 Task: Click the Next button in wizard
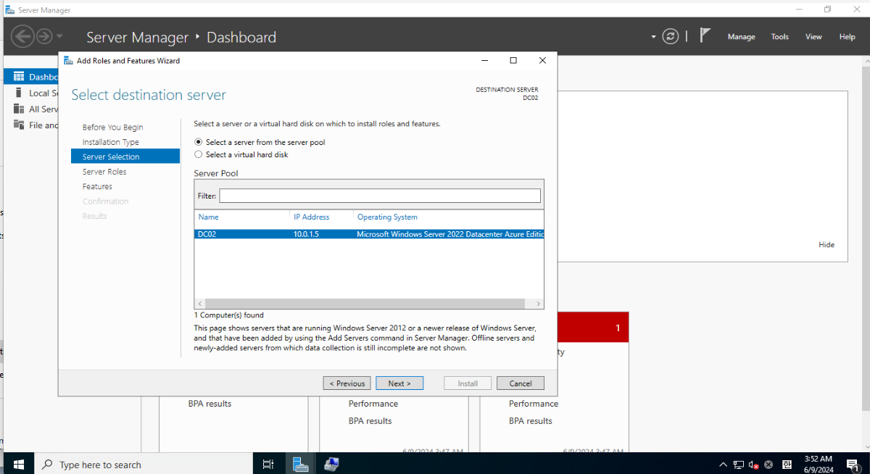pos(399,383)
